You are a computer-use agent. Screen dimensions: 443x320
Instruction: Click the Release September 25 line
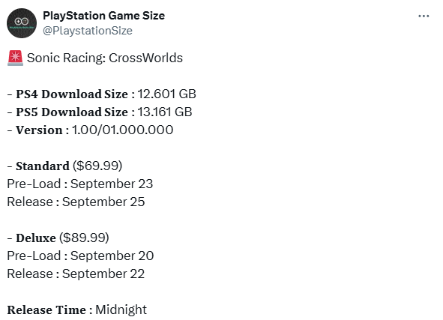76,202
